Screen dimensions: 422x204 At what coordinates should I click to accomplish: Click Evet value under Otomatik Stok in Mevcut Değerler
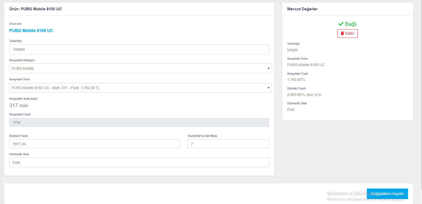click(x=291, y=109)
